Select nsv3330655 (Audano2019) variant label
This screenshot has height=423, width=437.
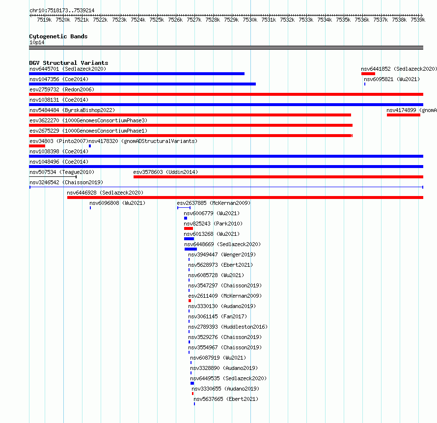[x=225, y=389]
